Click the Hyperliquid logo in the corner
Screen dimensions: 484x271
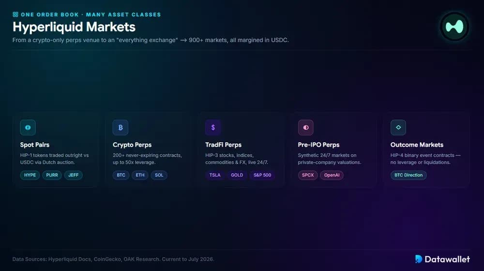[x=454, y=27]
